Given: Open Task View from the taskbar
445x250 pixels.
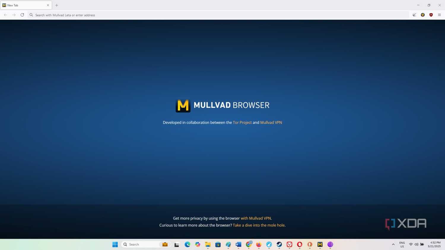Looking at the screenshot, I should [177, 244].
